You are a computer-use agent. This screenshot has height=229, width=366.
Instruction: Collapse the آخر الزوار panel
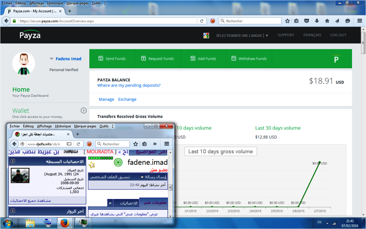tap(13, 211)
